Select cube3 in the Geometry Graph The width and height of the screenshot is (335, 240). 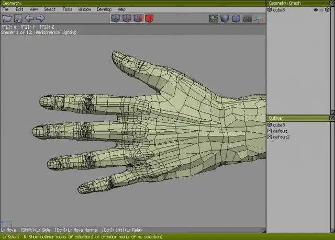pyautogui.click(x=279, y=9)
